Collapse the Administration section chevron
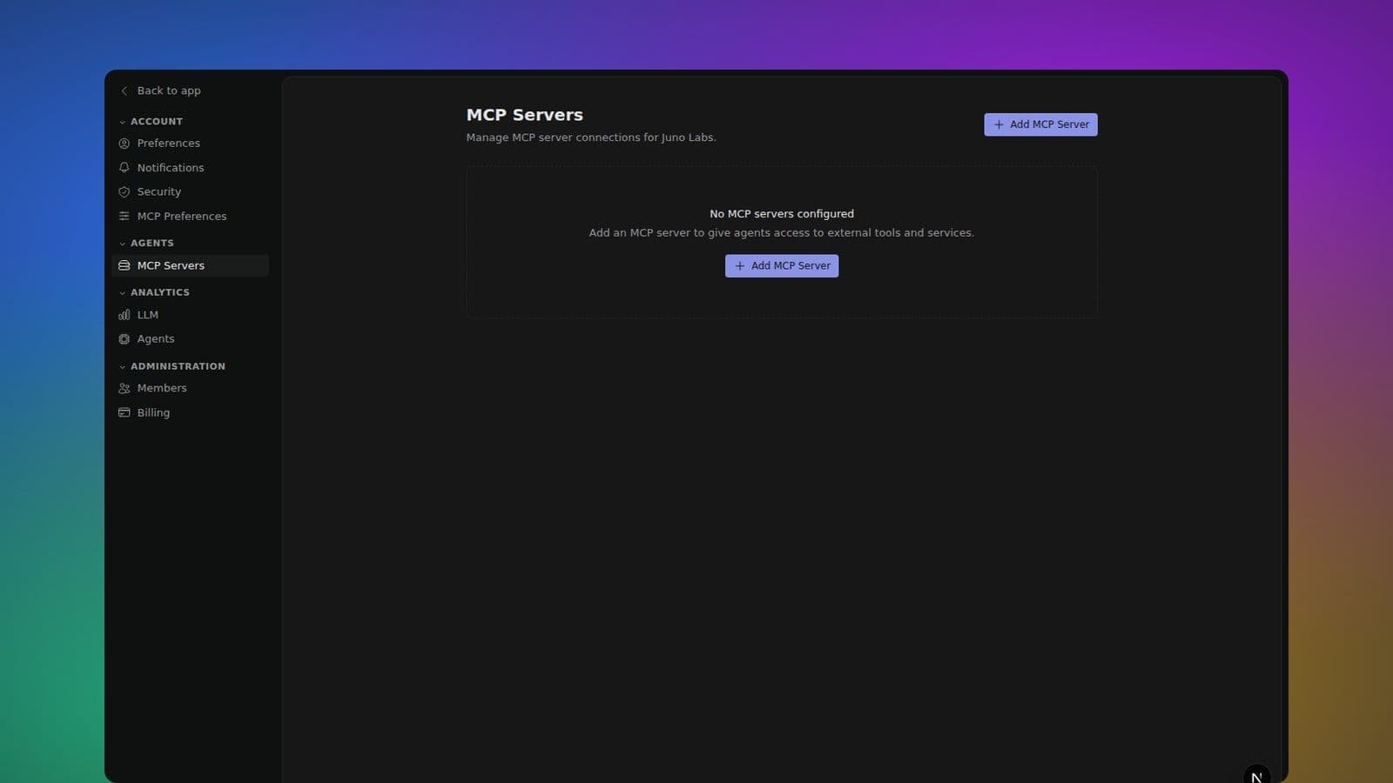Image resolution: width=1393 pixels, height=783 pixels. coord(123,367)
